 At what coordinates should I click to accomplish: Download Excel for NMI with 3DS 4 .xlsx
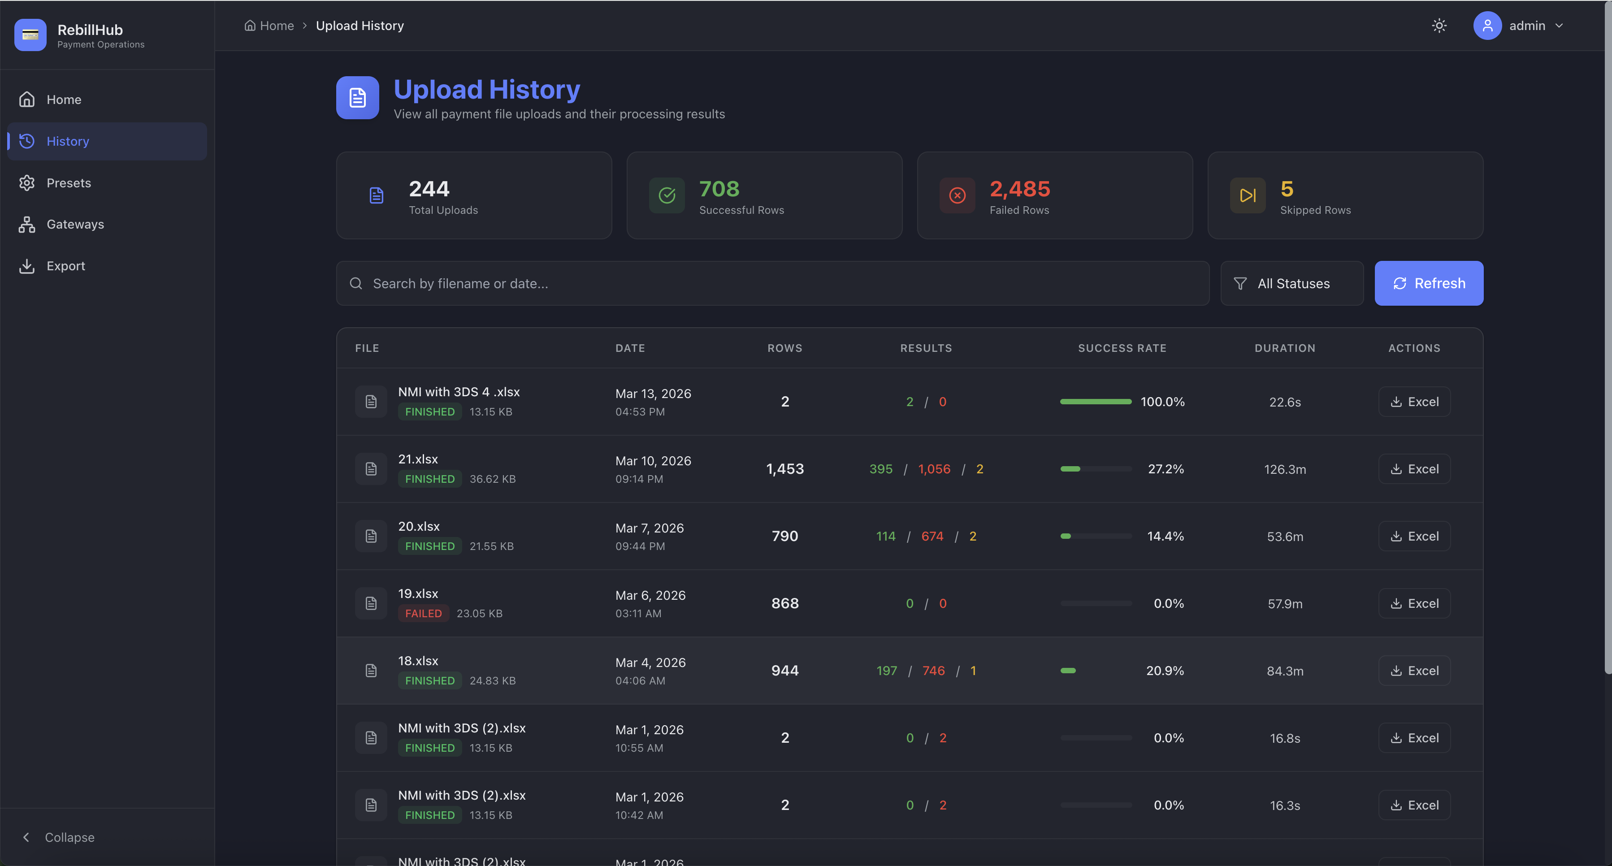1414,402
